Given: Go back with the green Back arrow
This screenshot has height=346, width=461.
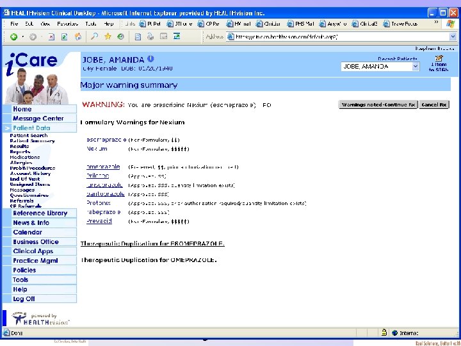Looking at the screenshot, I should [x=13, y=37].
